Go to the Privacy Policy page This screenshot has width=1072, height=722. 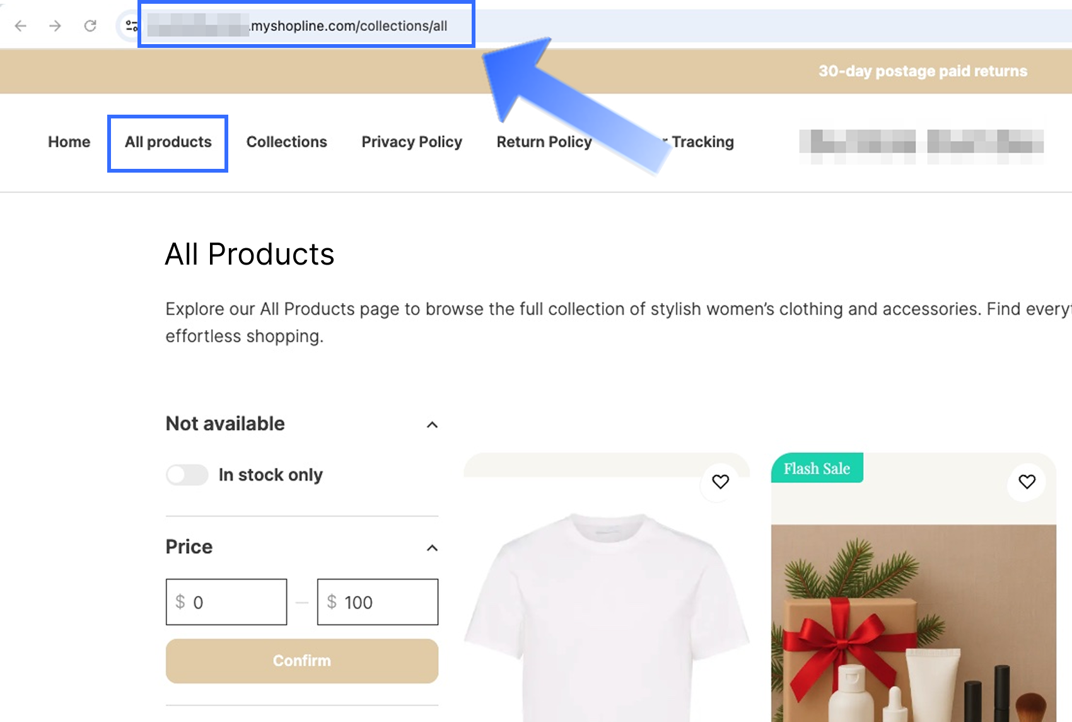click(x=412, y=142)
